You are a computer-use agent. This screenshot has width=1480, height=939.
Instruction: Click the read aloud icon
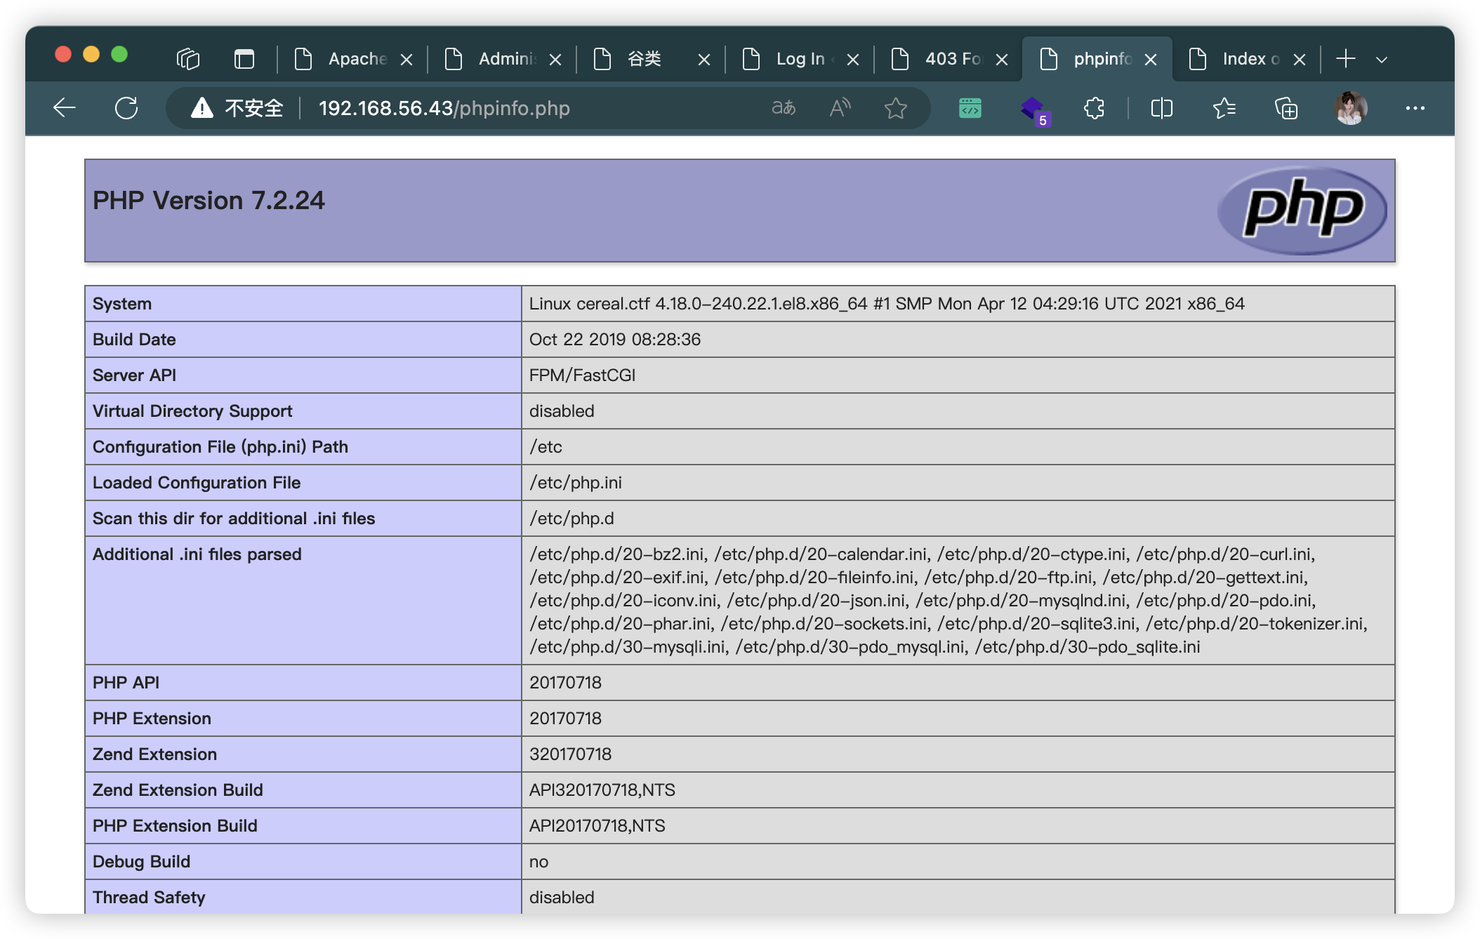click(840, 108)
